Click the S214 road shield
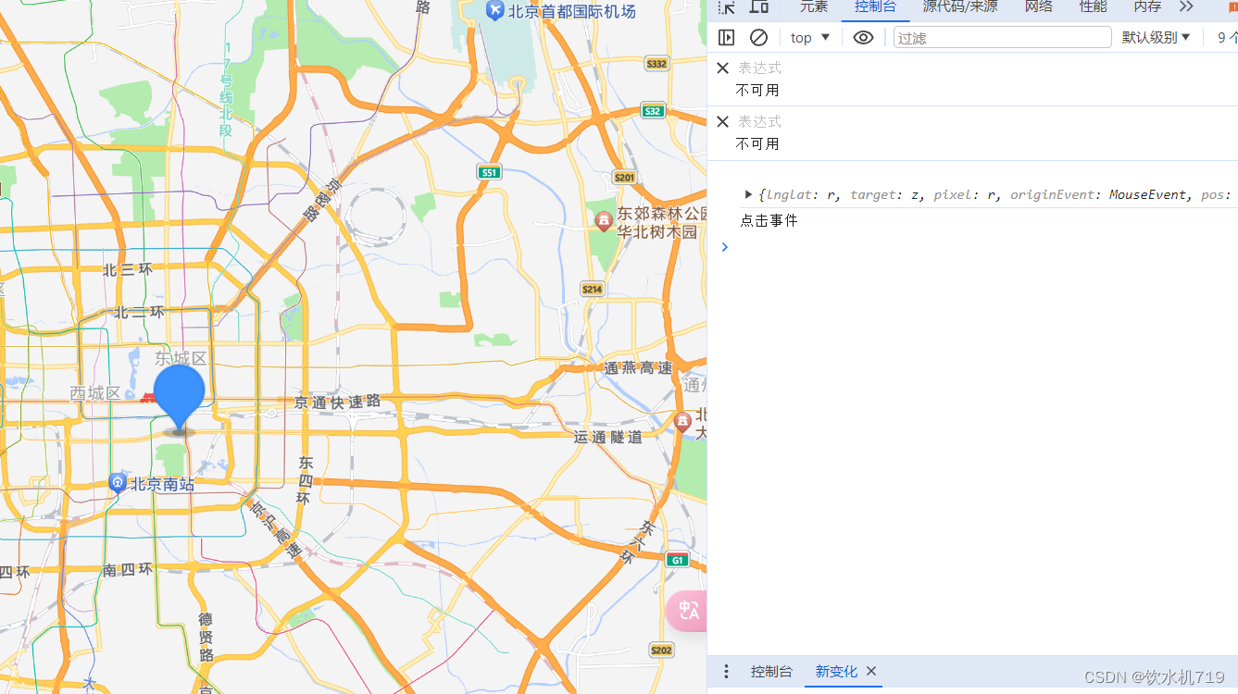1238x694 pixels. pos(593,289)
